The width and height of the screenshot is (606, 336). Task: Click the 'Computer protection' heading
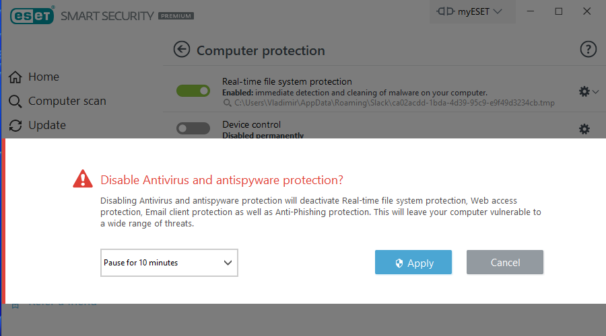coord(261,50)
